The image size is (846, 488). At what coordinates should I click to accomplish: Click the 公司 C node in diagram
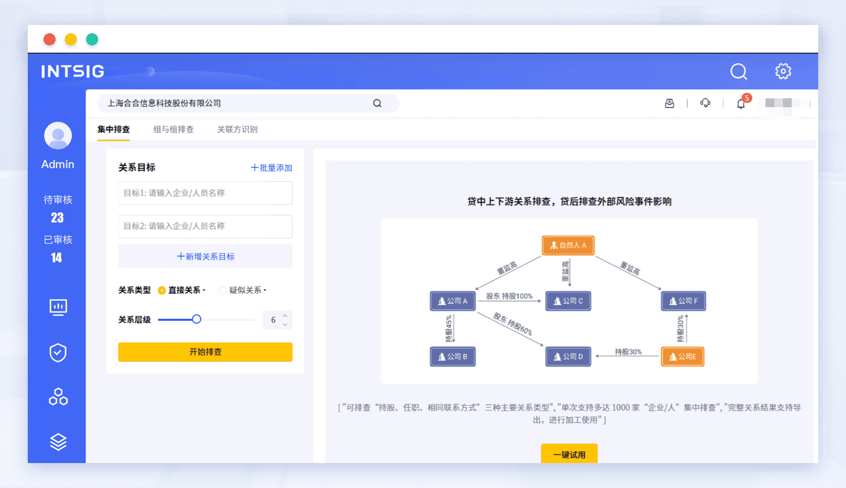coord(568,301)
